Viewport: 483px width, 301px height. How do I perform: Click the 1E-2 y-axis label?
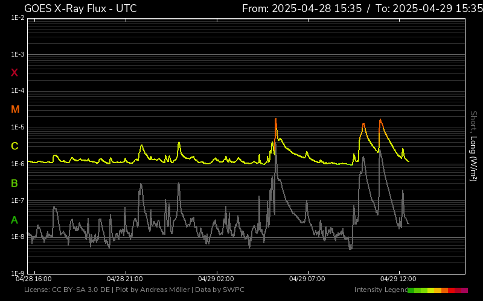(18, 18)
